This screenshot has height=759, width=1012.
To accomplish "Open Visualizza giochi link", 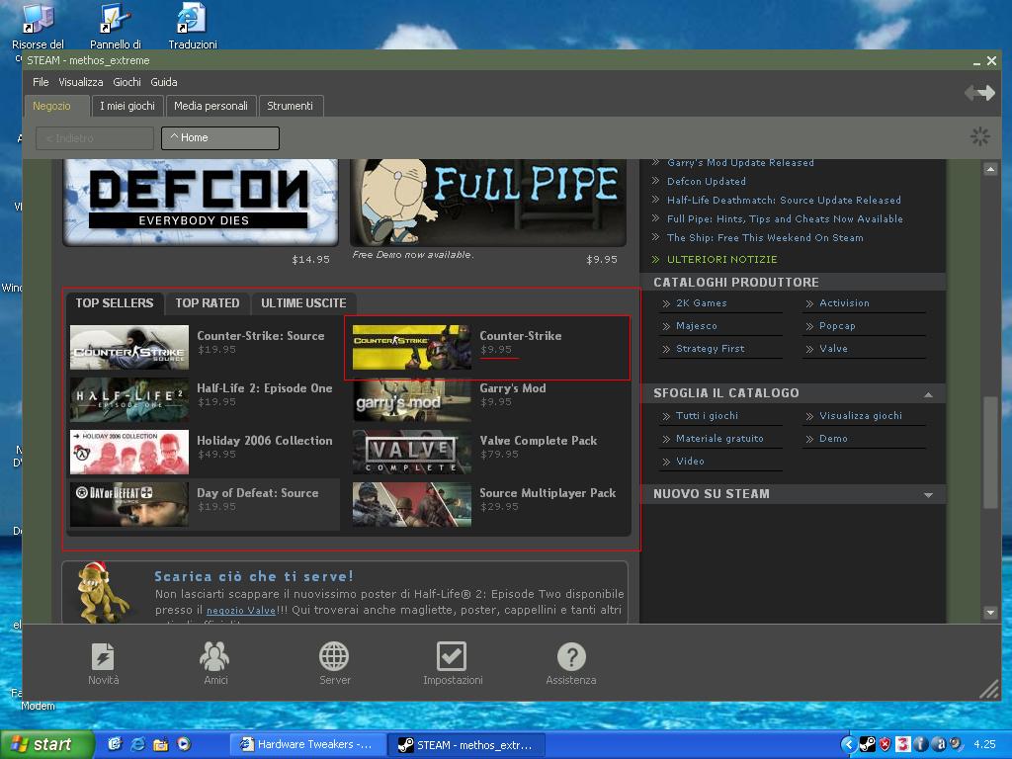I will pos(861,416).
